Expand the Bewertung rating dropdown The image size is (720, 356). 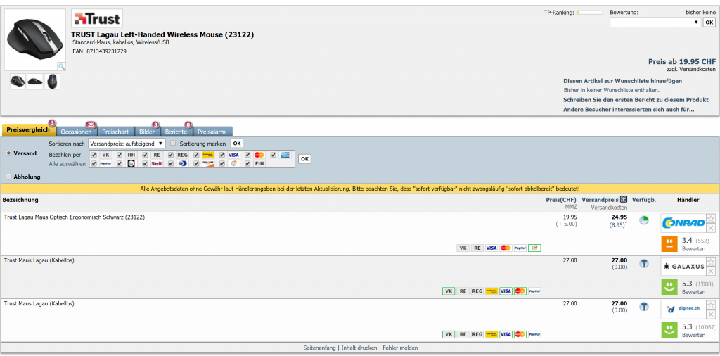pos(655,23)
